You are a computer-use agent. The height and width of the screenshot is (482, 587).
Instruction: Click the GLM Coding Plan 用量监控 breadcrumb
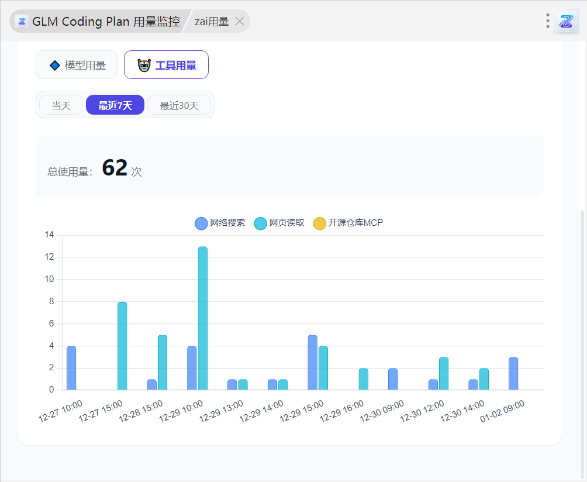coord(105,22)
